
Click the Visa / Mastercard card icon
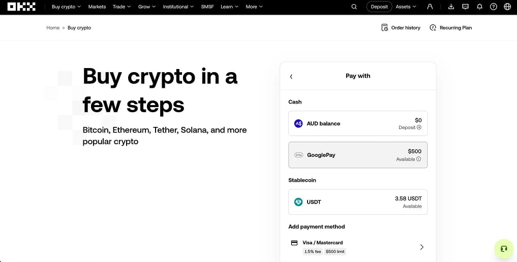294,243
